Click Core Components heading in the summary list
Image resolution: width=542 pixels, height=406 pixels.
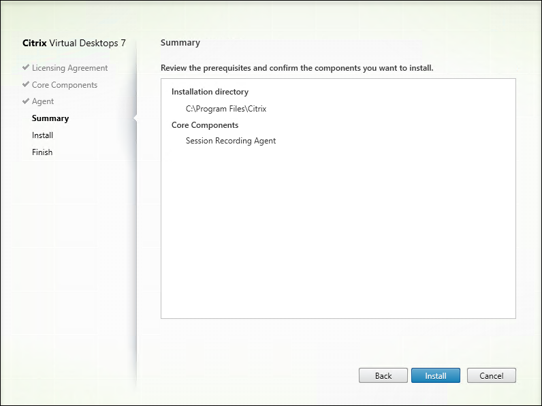pyautogui.click(x=205, y=125)
